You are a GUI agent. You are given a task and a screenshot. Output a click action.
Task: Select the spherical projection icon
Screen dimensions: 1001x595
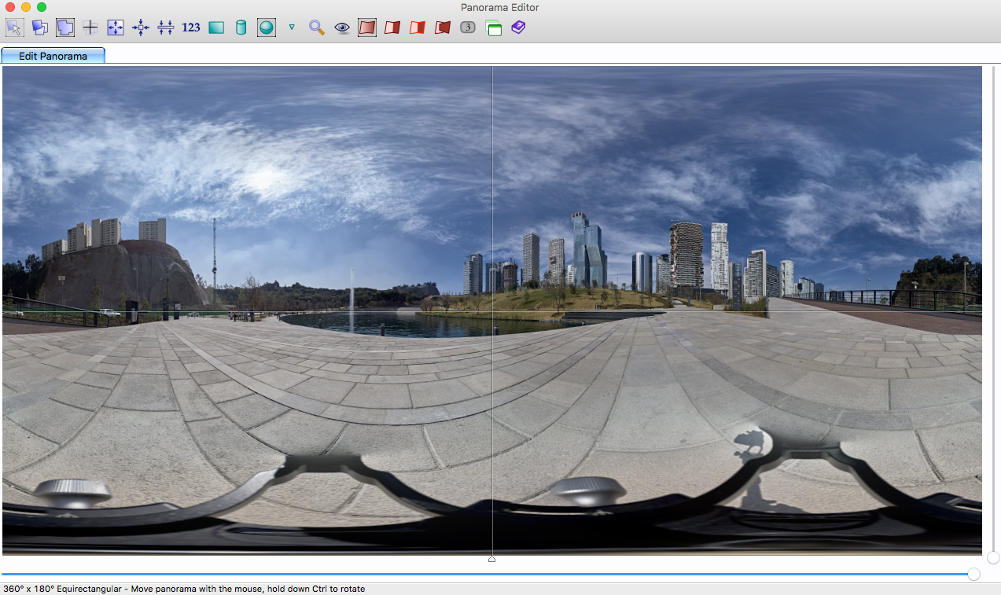[x=267, y=28]
